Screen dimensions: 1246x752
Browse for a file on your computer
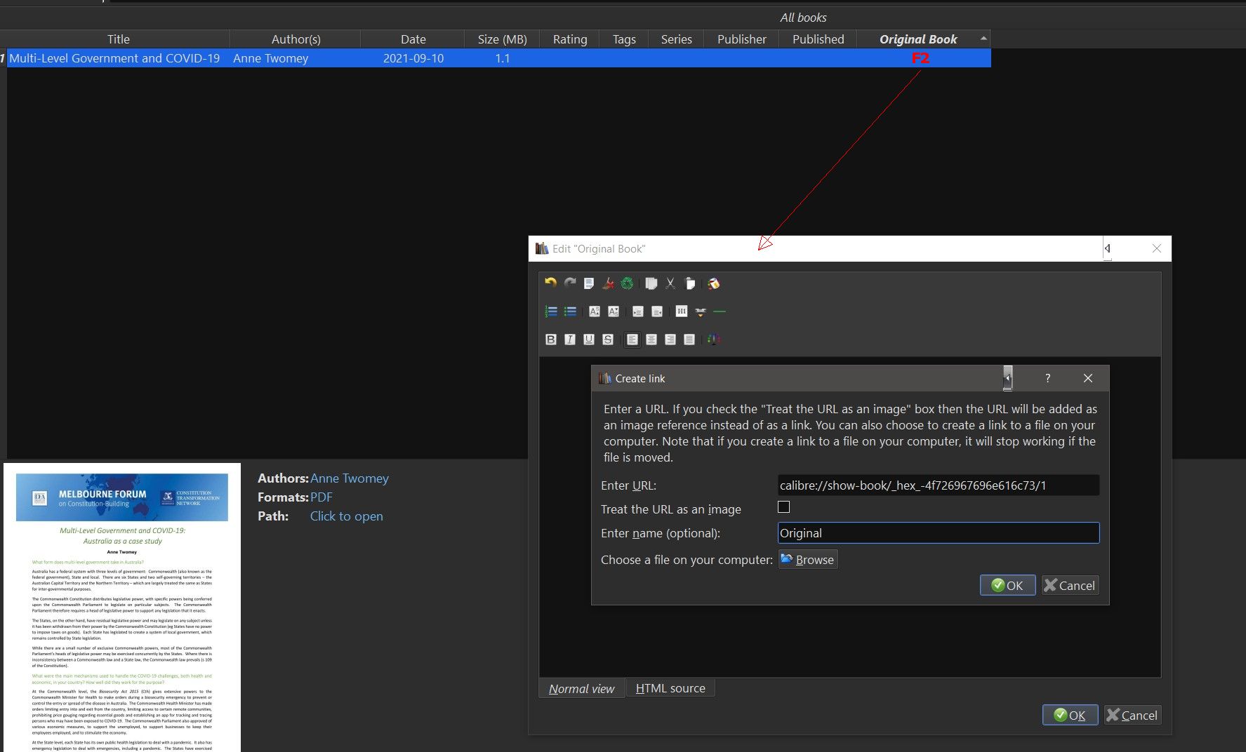tap(808, 559)
